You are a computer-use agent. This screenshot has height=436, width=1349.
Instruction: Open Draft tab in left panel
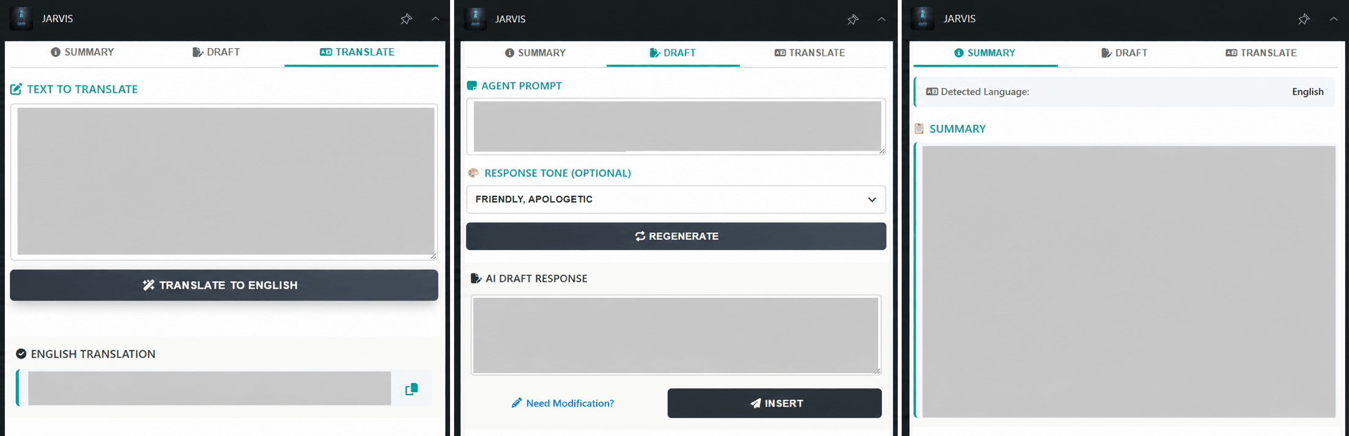216,52
